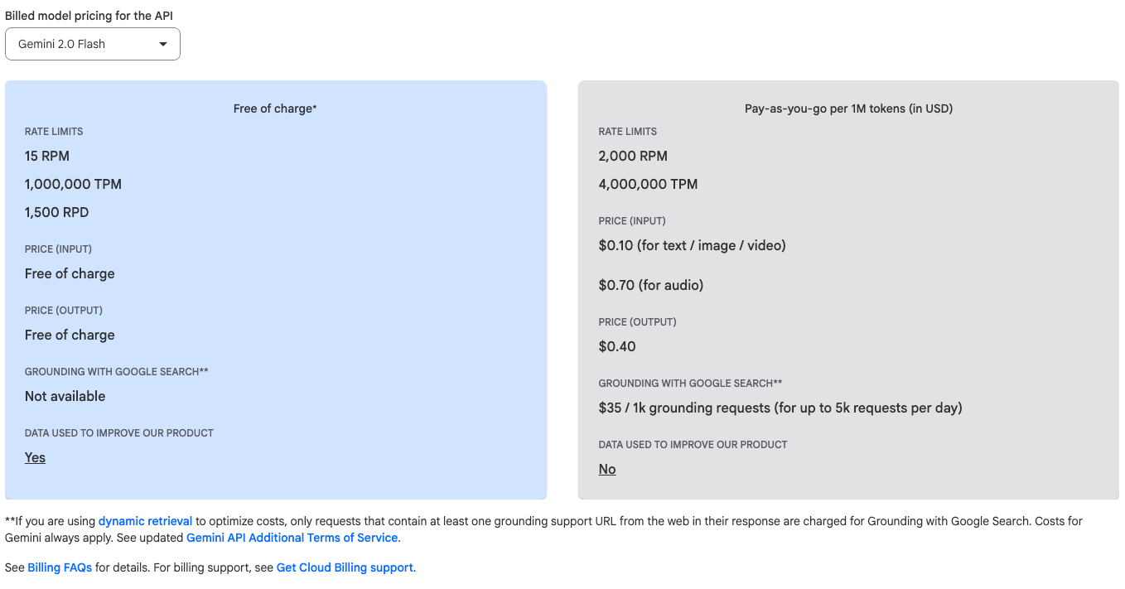The image size is (1125, 589).
Task: Open the dynamic retrieval link
Action: (145, 521)
